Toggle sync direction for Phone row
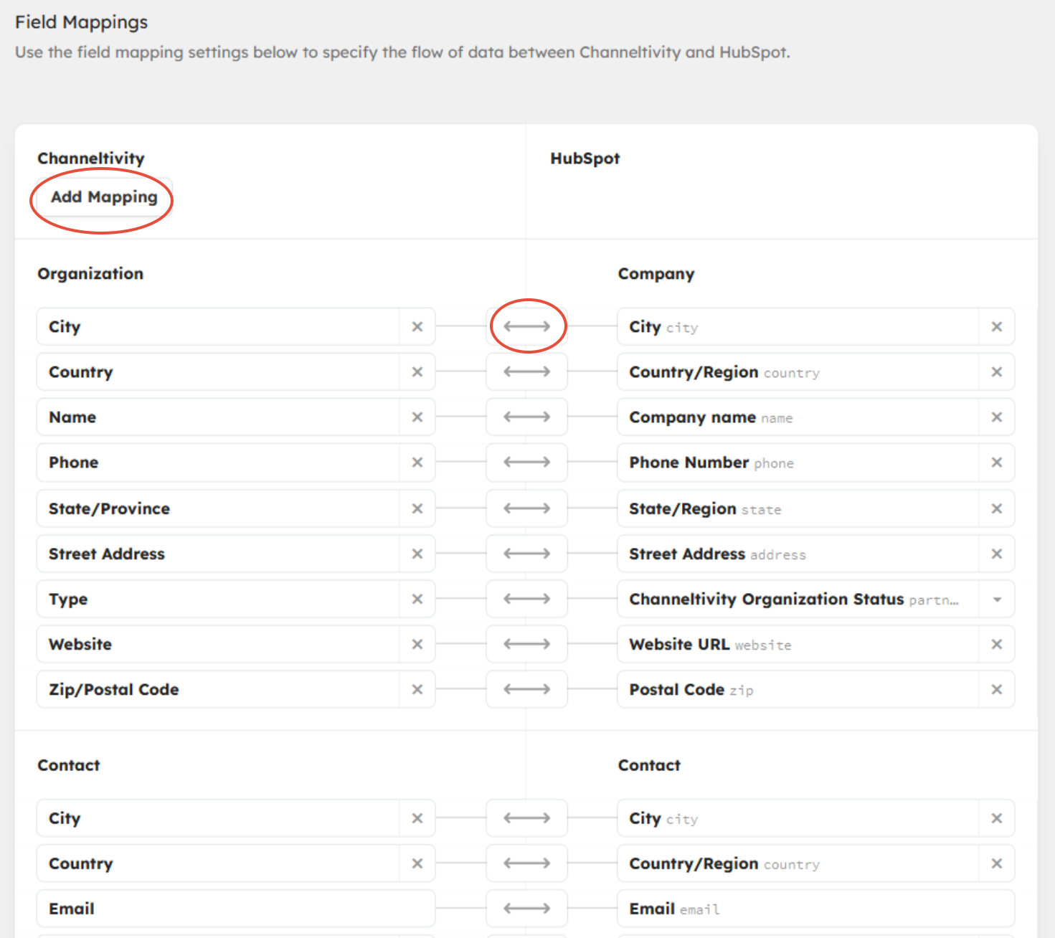The image size is (1055, 938). tap(526, 463)
